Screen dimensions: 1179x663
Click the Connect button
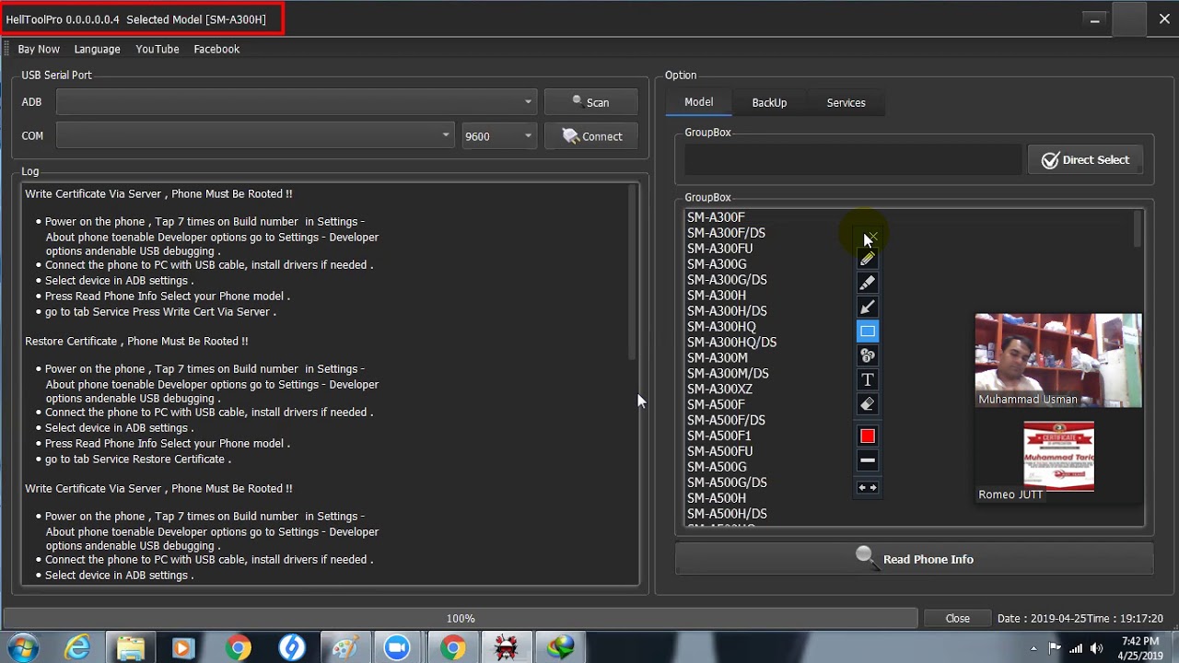point(590,136)
